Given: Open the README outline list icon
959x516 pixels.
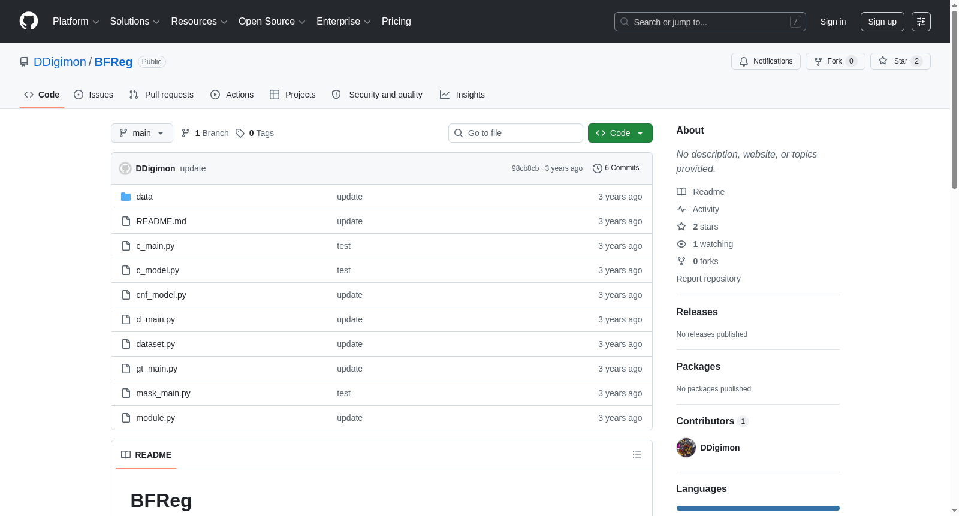Looking at the screenshot, I should (x=637, y=455).
